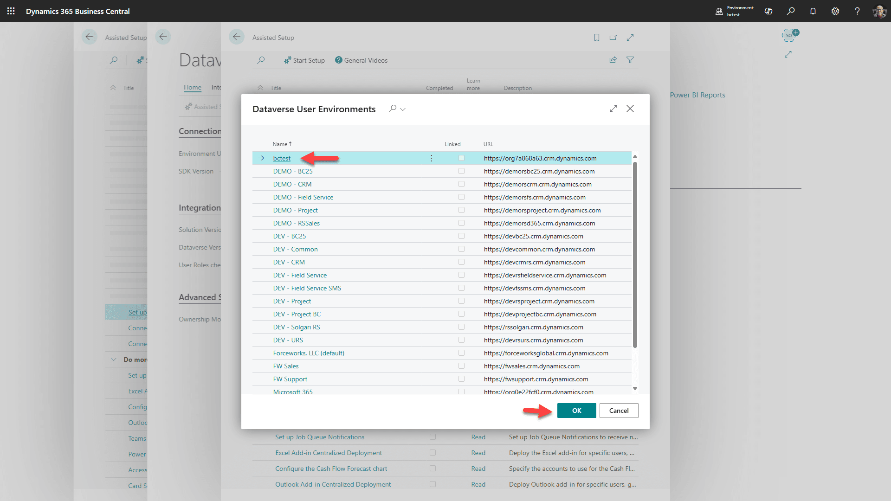Image resolution: width=891 pixels, height=501 pixels.
Task: Open the settings gear
Action: pyautogui.click(x=835, y=11)
